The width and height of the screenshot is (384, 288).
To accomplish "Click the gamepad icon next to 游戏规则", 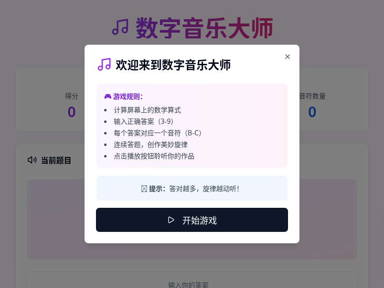I will tap(107, 96).
